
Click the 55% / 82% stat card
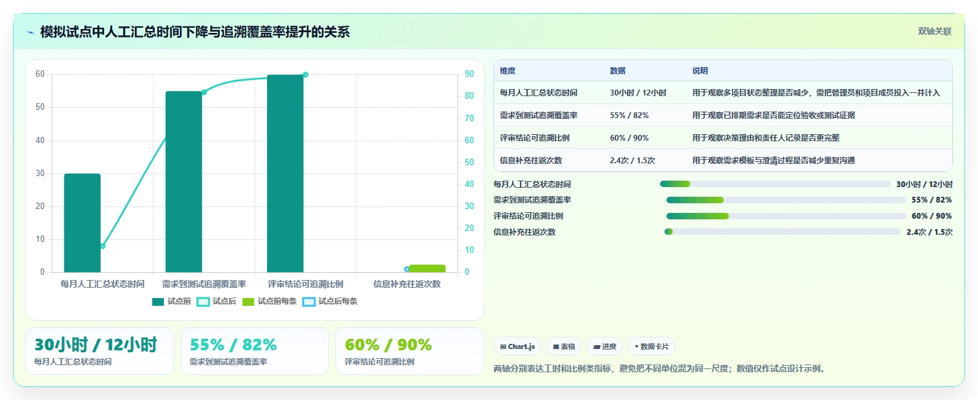[x=255, y=351]
